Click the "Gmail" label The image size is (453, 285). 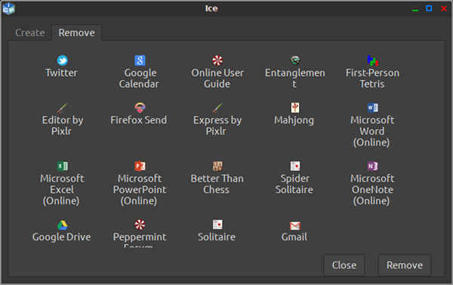(294, 237)
